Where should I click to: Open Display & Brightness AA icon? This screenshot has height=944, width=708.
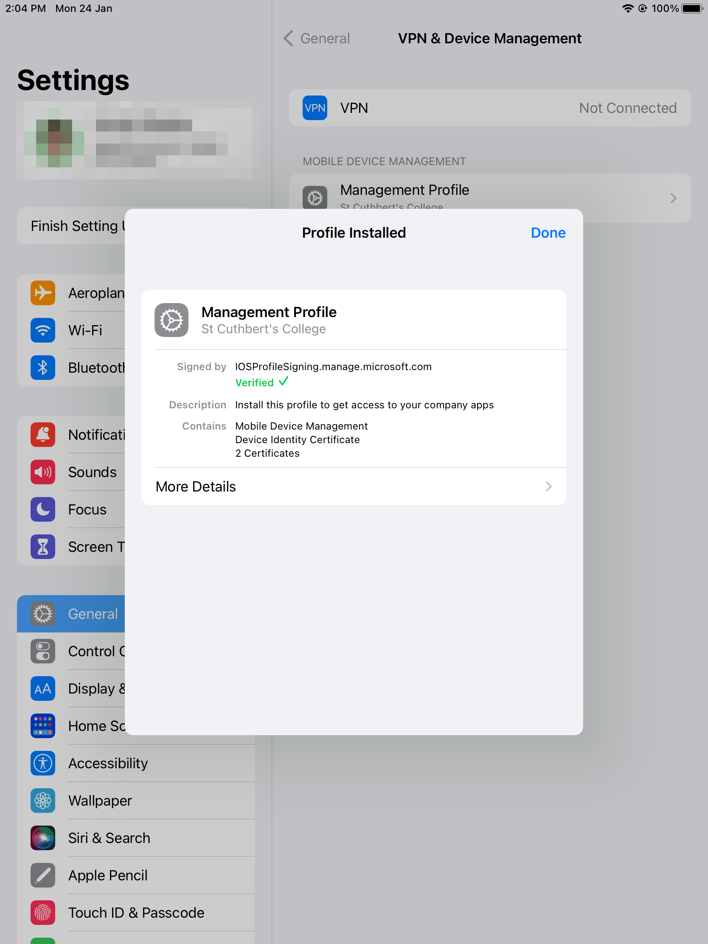pyautogui.click(x=43, y=689)
